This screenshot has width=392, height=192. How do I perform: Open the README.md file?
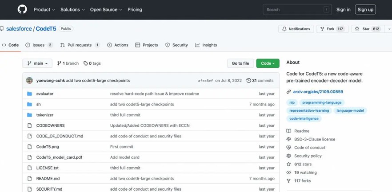click(48, 179)
